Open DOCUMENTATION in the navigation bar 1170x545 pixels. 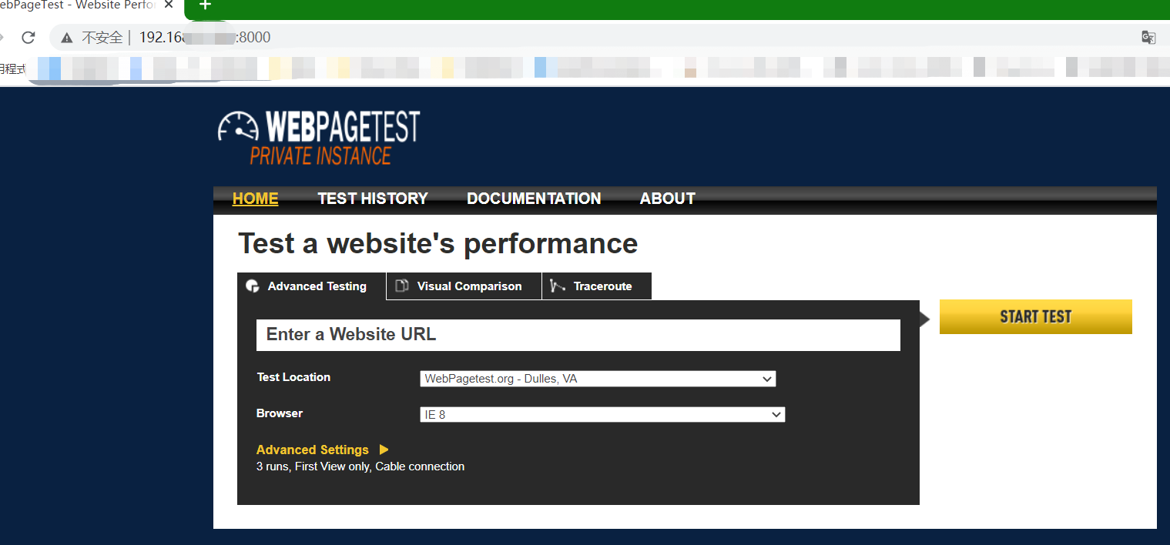[x=534, y=199]
